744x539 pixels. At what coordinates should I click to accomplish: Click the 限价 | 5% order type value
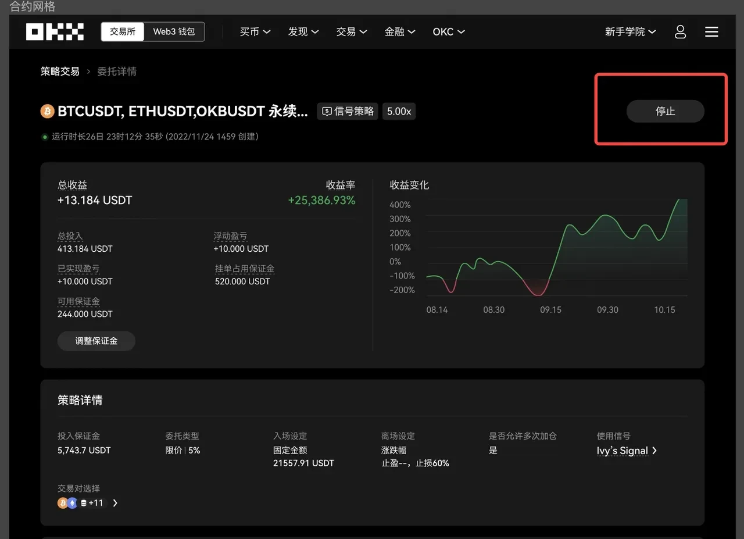(x=183, y=450)
